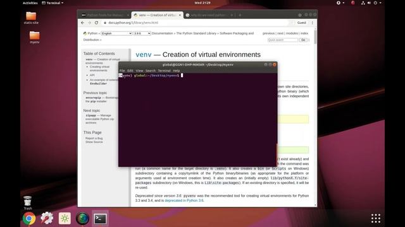The height and width of the screenshot is (227, 405).
Task: Click Show Source link
Action: [94, 142]
